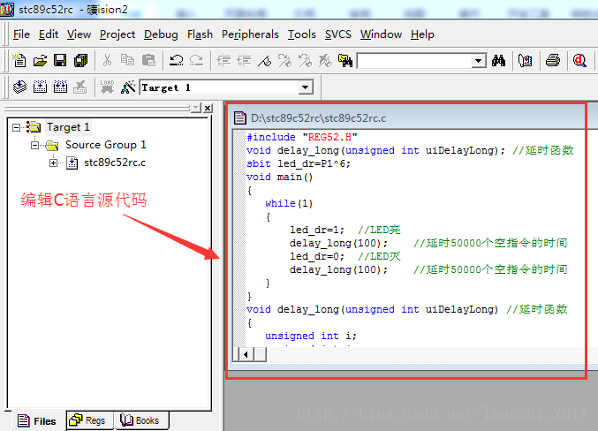Switch to the Regs tab
Viewport: 598px width, 431px height.
90,420
